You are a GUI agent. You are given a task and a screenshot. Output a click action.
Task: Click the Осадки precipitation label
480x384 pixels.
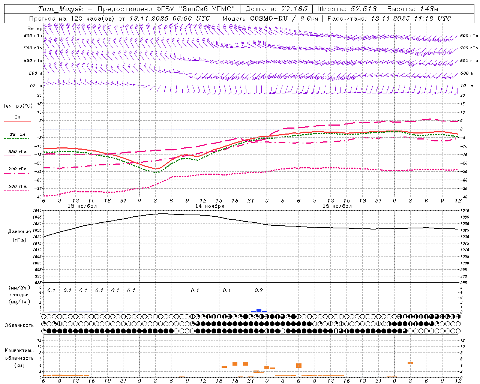19,295
